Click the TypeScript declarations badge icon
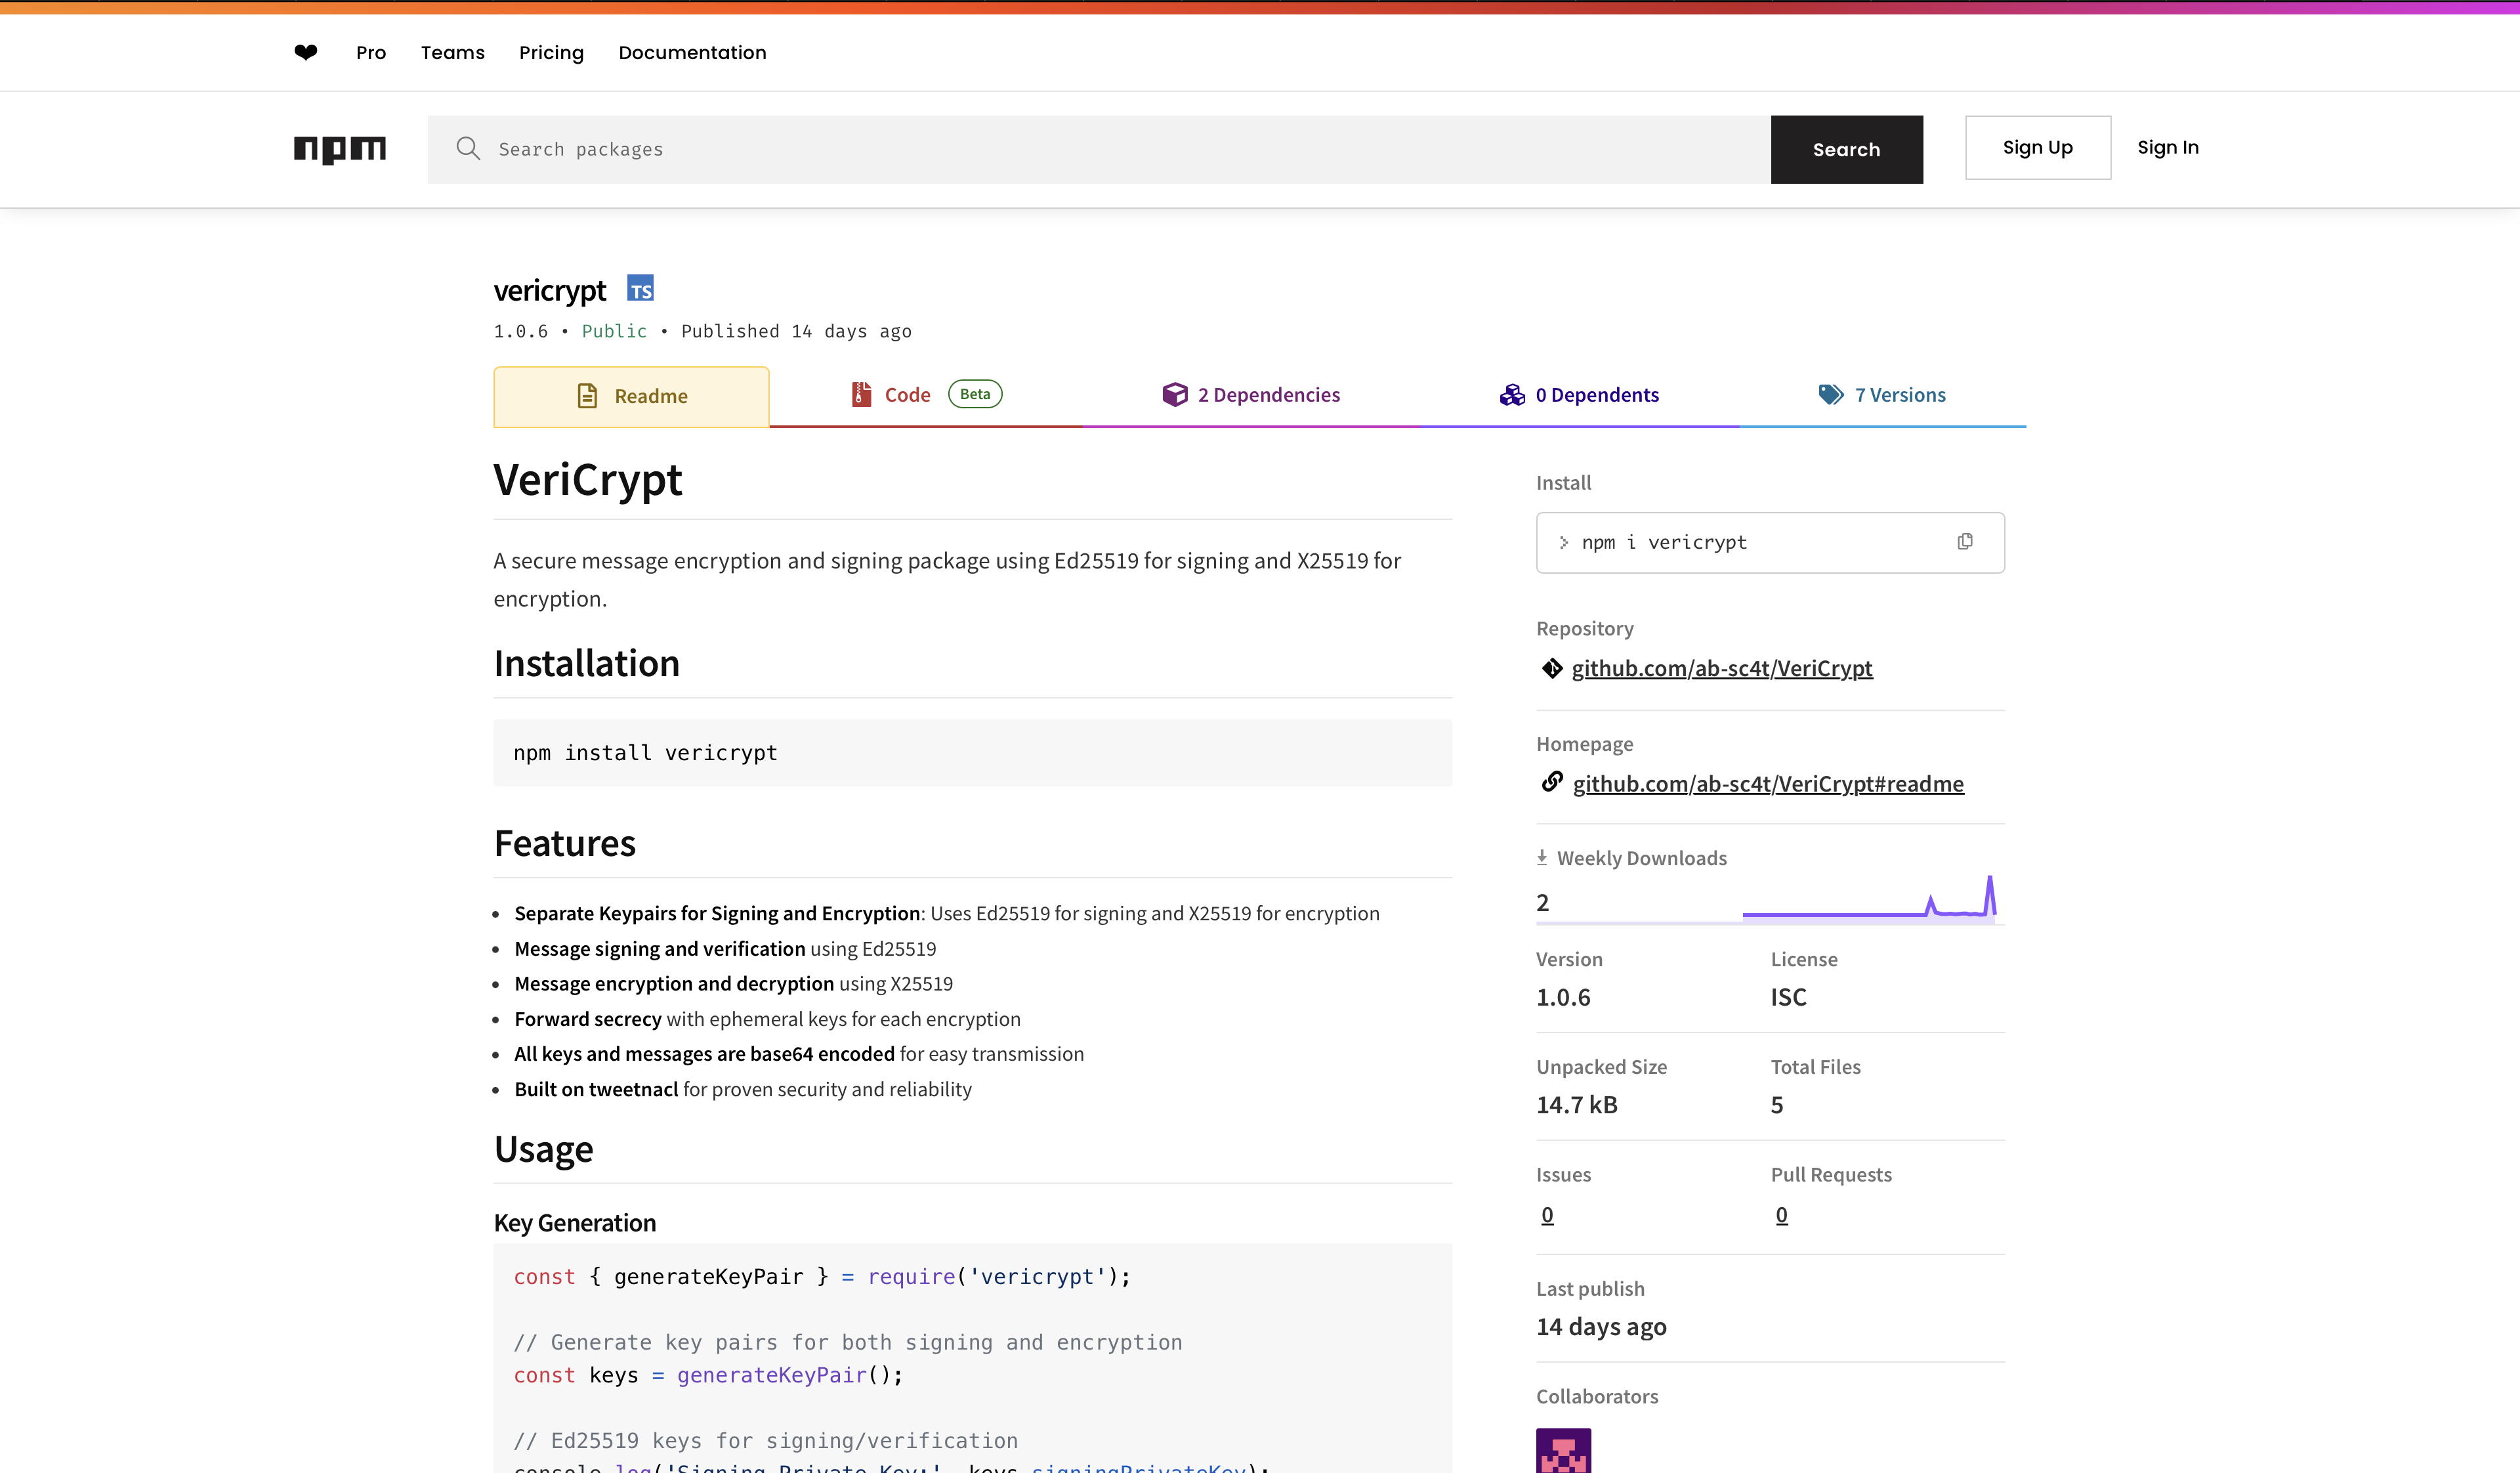Viewport: 2520px width, 1473px height. click(x=640, y=289)
